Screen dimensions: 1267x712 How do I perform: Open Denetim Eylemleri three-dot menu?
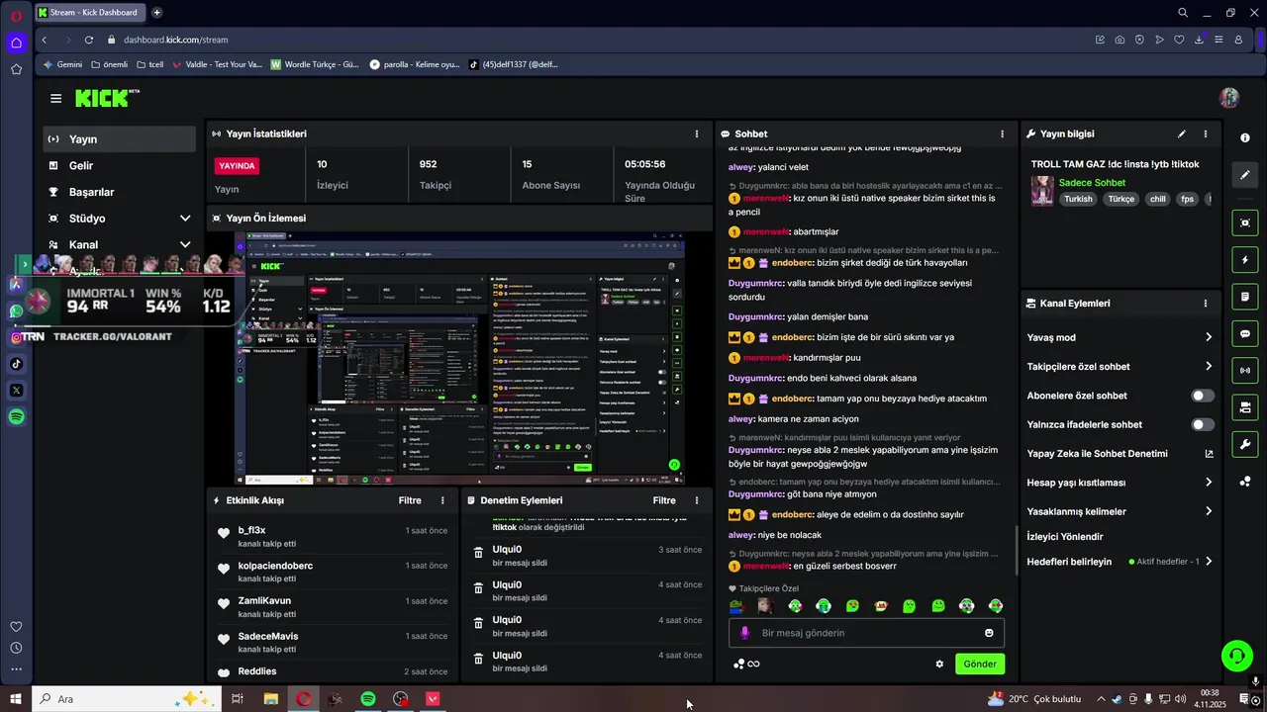point(696,500)
